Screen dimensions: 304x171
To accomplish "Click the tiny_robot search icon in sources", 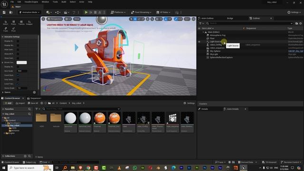I will (29, 114).
